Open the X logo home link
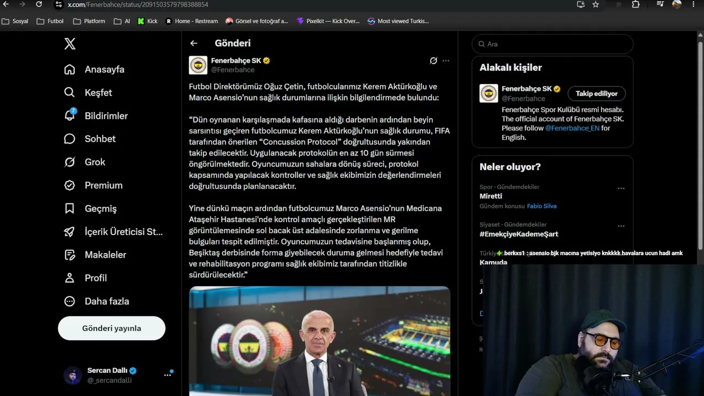Image resolution: width=704 pixels, height=396 pixels. coord(70,44)
